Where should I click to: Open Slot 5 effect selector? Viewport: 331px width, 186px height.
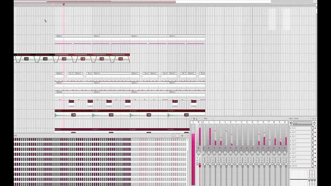[301, 145]
